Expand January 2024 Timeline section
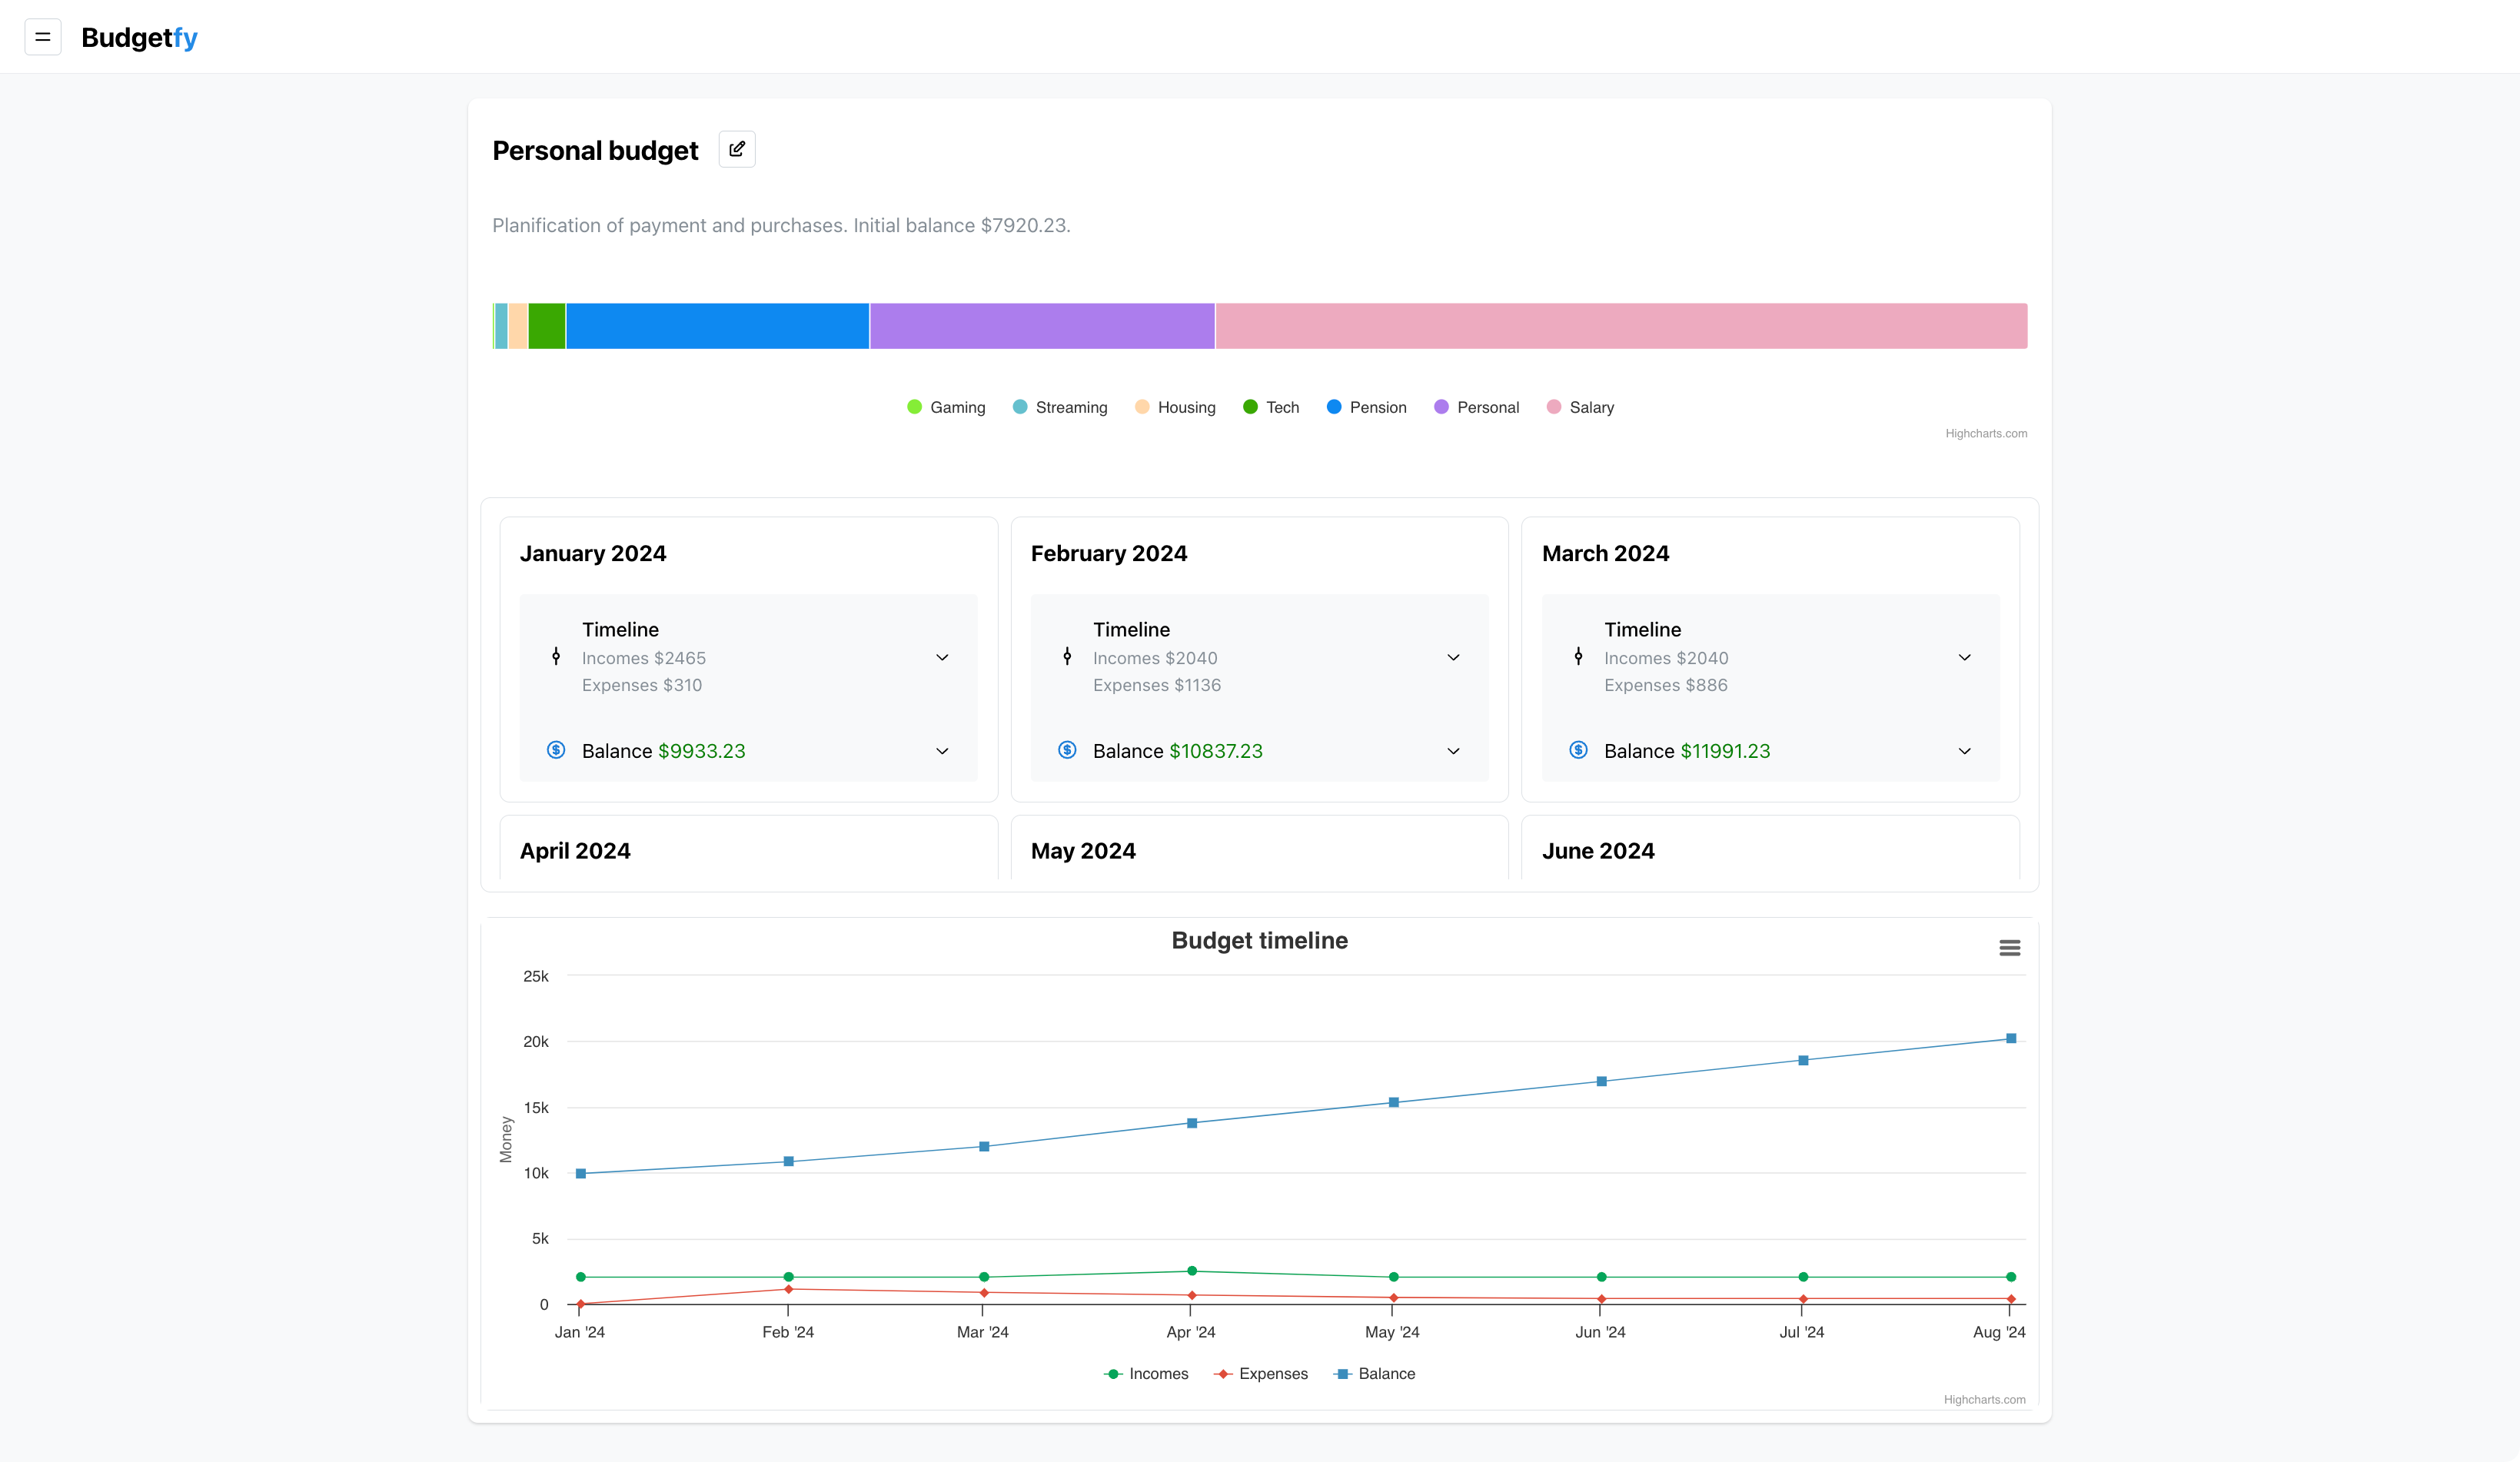2520x1462 pixels. tap(942, 657)
